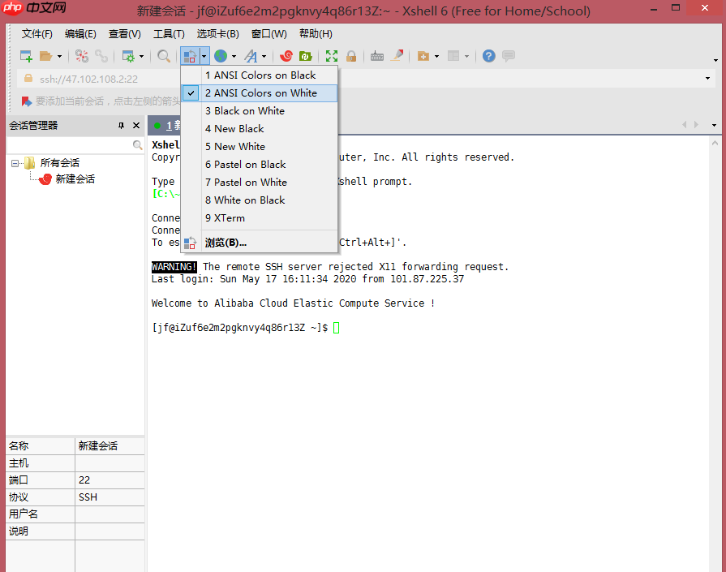Select checked 2 ANSI Colors on White
This screenshot has height=572, width=726.
point(260,93)
